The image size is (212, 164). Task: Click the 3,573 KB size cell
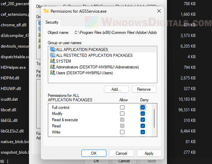188,36
